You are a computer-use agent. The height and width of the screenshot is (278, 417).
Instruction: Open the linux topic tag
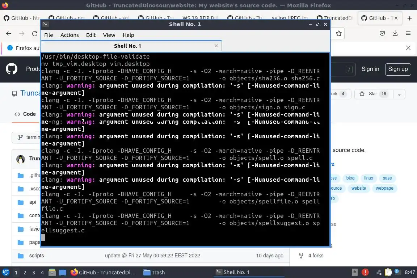click(368, 178)
